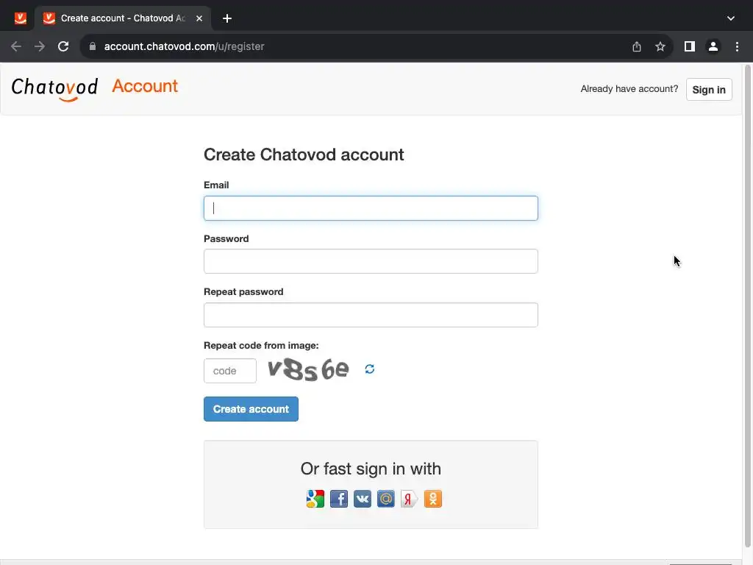Toggle the browser side panel

[x=689, y=46]
